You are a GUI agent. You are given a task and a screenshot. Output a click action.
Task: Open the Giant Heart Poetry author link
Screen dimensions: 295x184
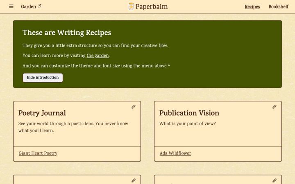pyautogui.click(x=38, y=153)
